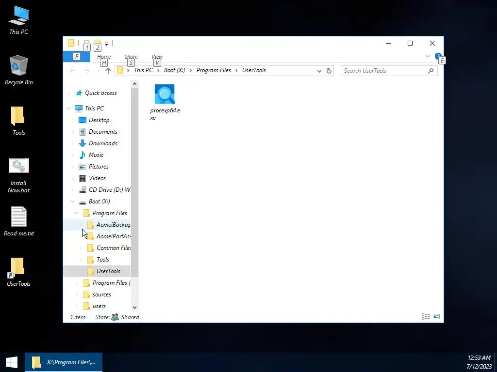Open the explorer window system menu icon

71,43
